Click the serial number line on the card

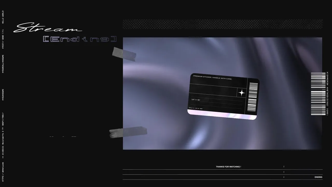click(196, 108)
